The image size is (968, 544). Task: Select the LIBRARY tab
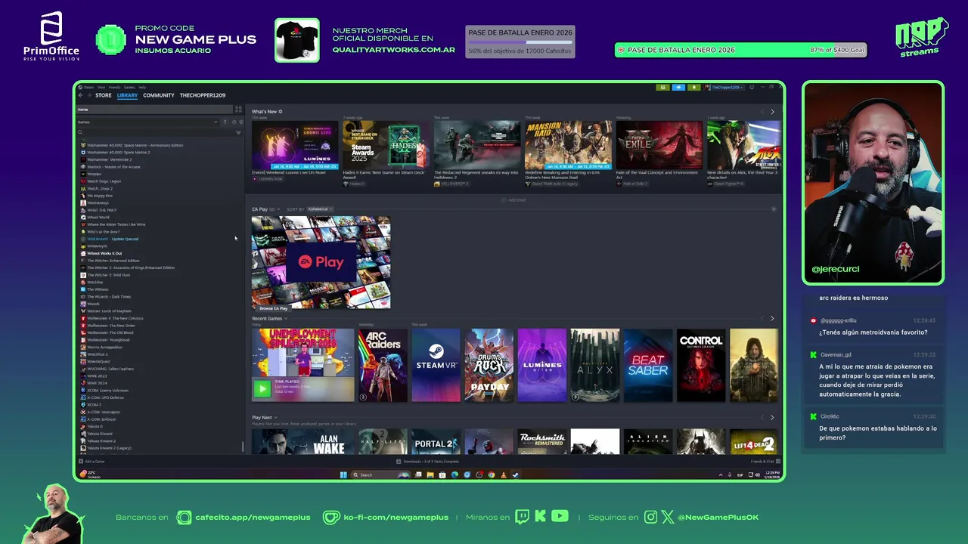pyautogui.click(x=127, y=95)
